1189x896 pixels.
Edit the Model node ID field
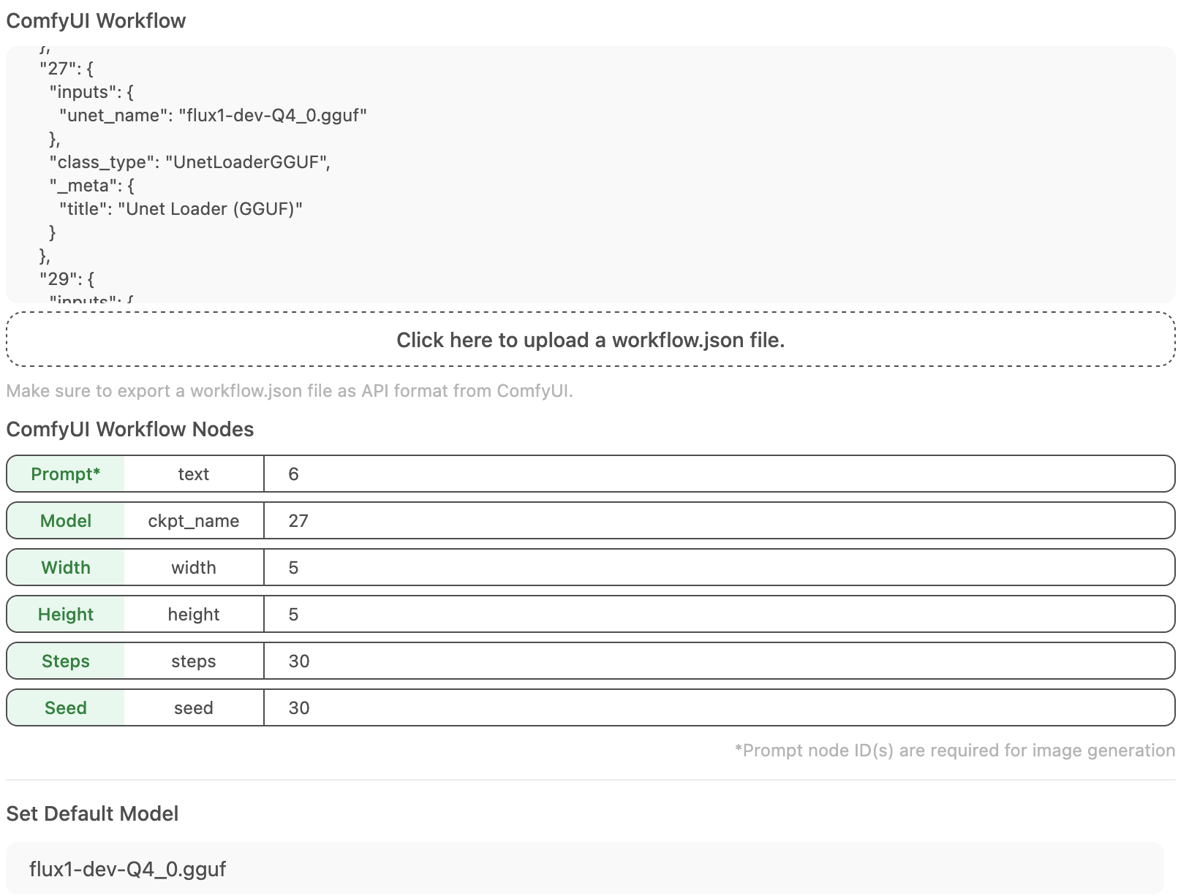click(719, 521)
